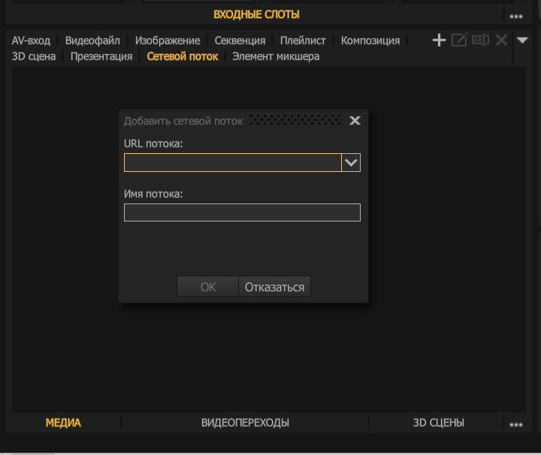Image resolution: width=541 pixels, height=455 pixels.
Task: Click the ВХОДНЫЕ СЛОТЫ panel header
Action: (256, 14)
